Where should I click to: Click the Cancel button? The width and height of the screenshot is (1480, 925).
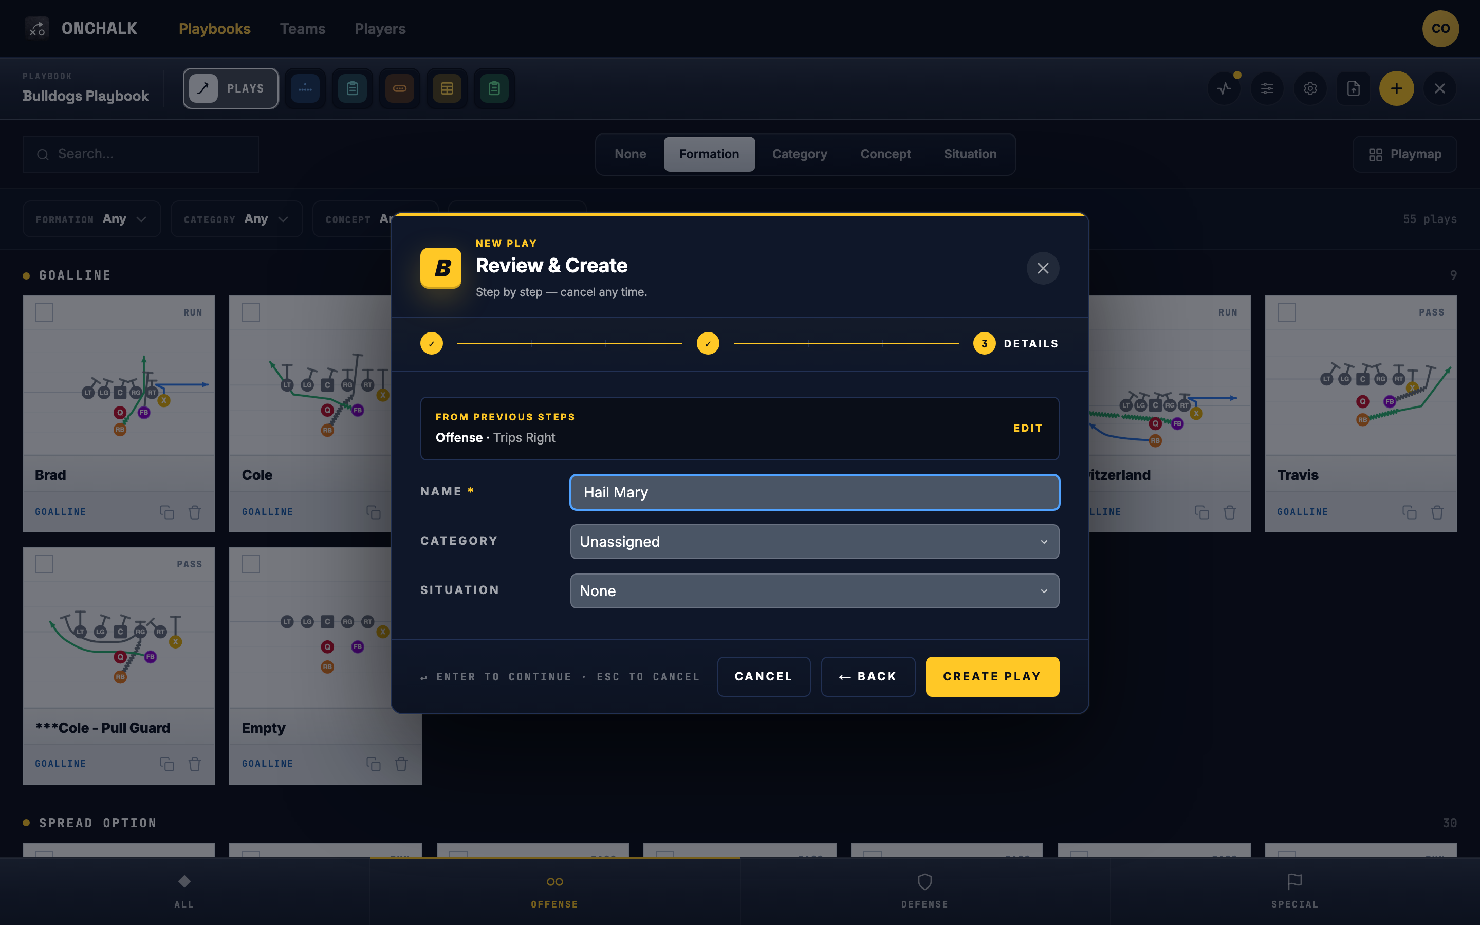click(x=763, y=677)
